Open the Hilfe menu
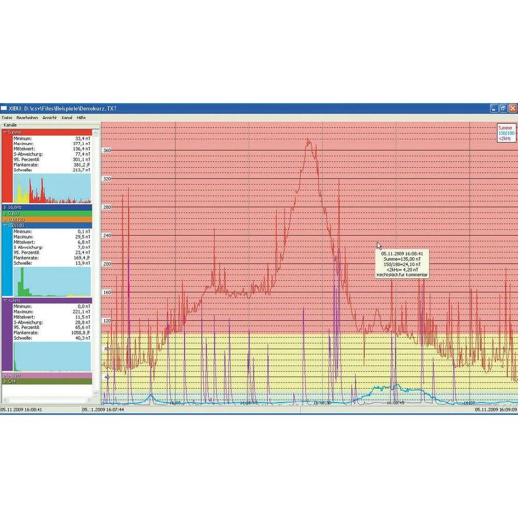The height and width of the screenshot is (518, 518). [x=81, y=118]
